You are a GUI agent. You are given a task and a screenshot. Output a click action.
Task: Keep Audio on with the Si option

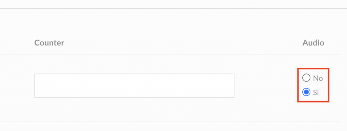coord(306,92)
